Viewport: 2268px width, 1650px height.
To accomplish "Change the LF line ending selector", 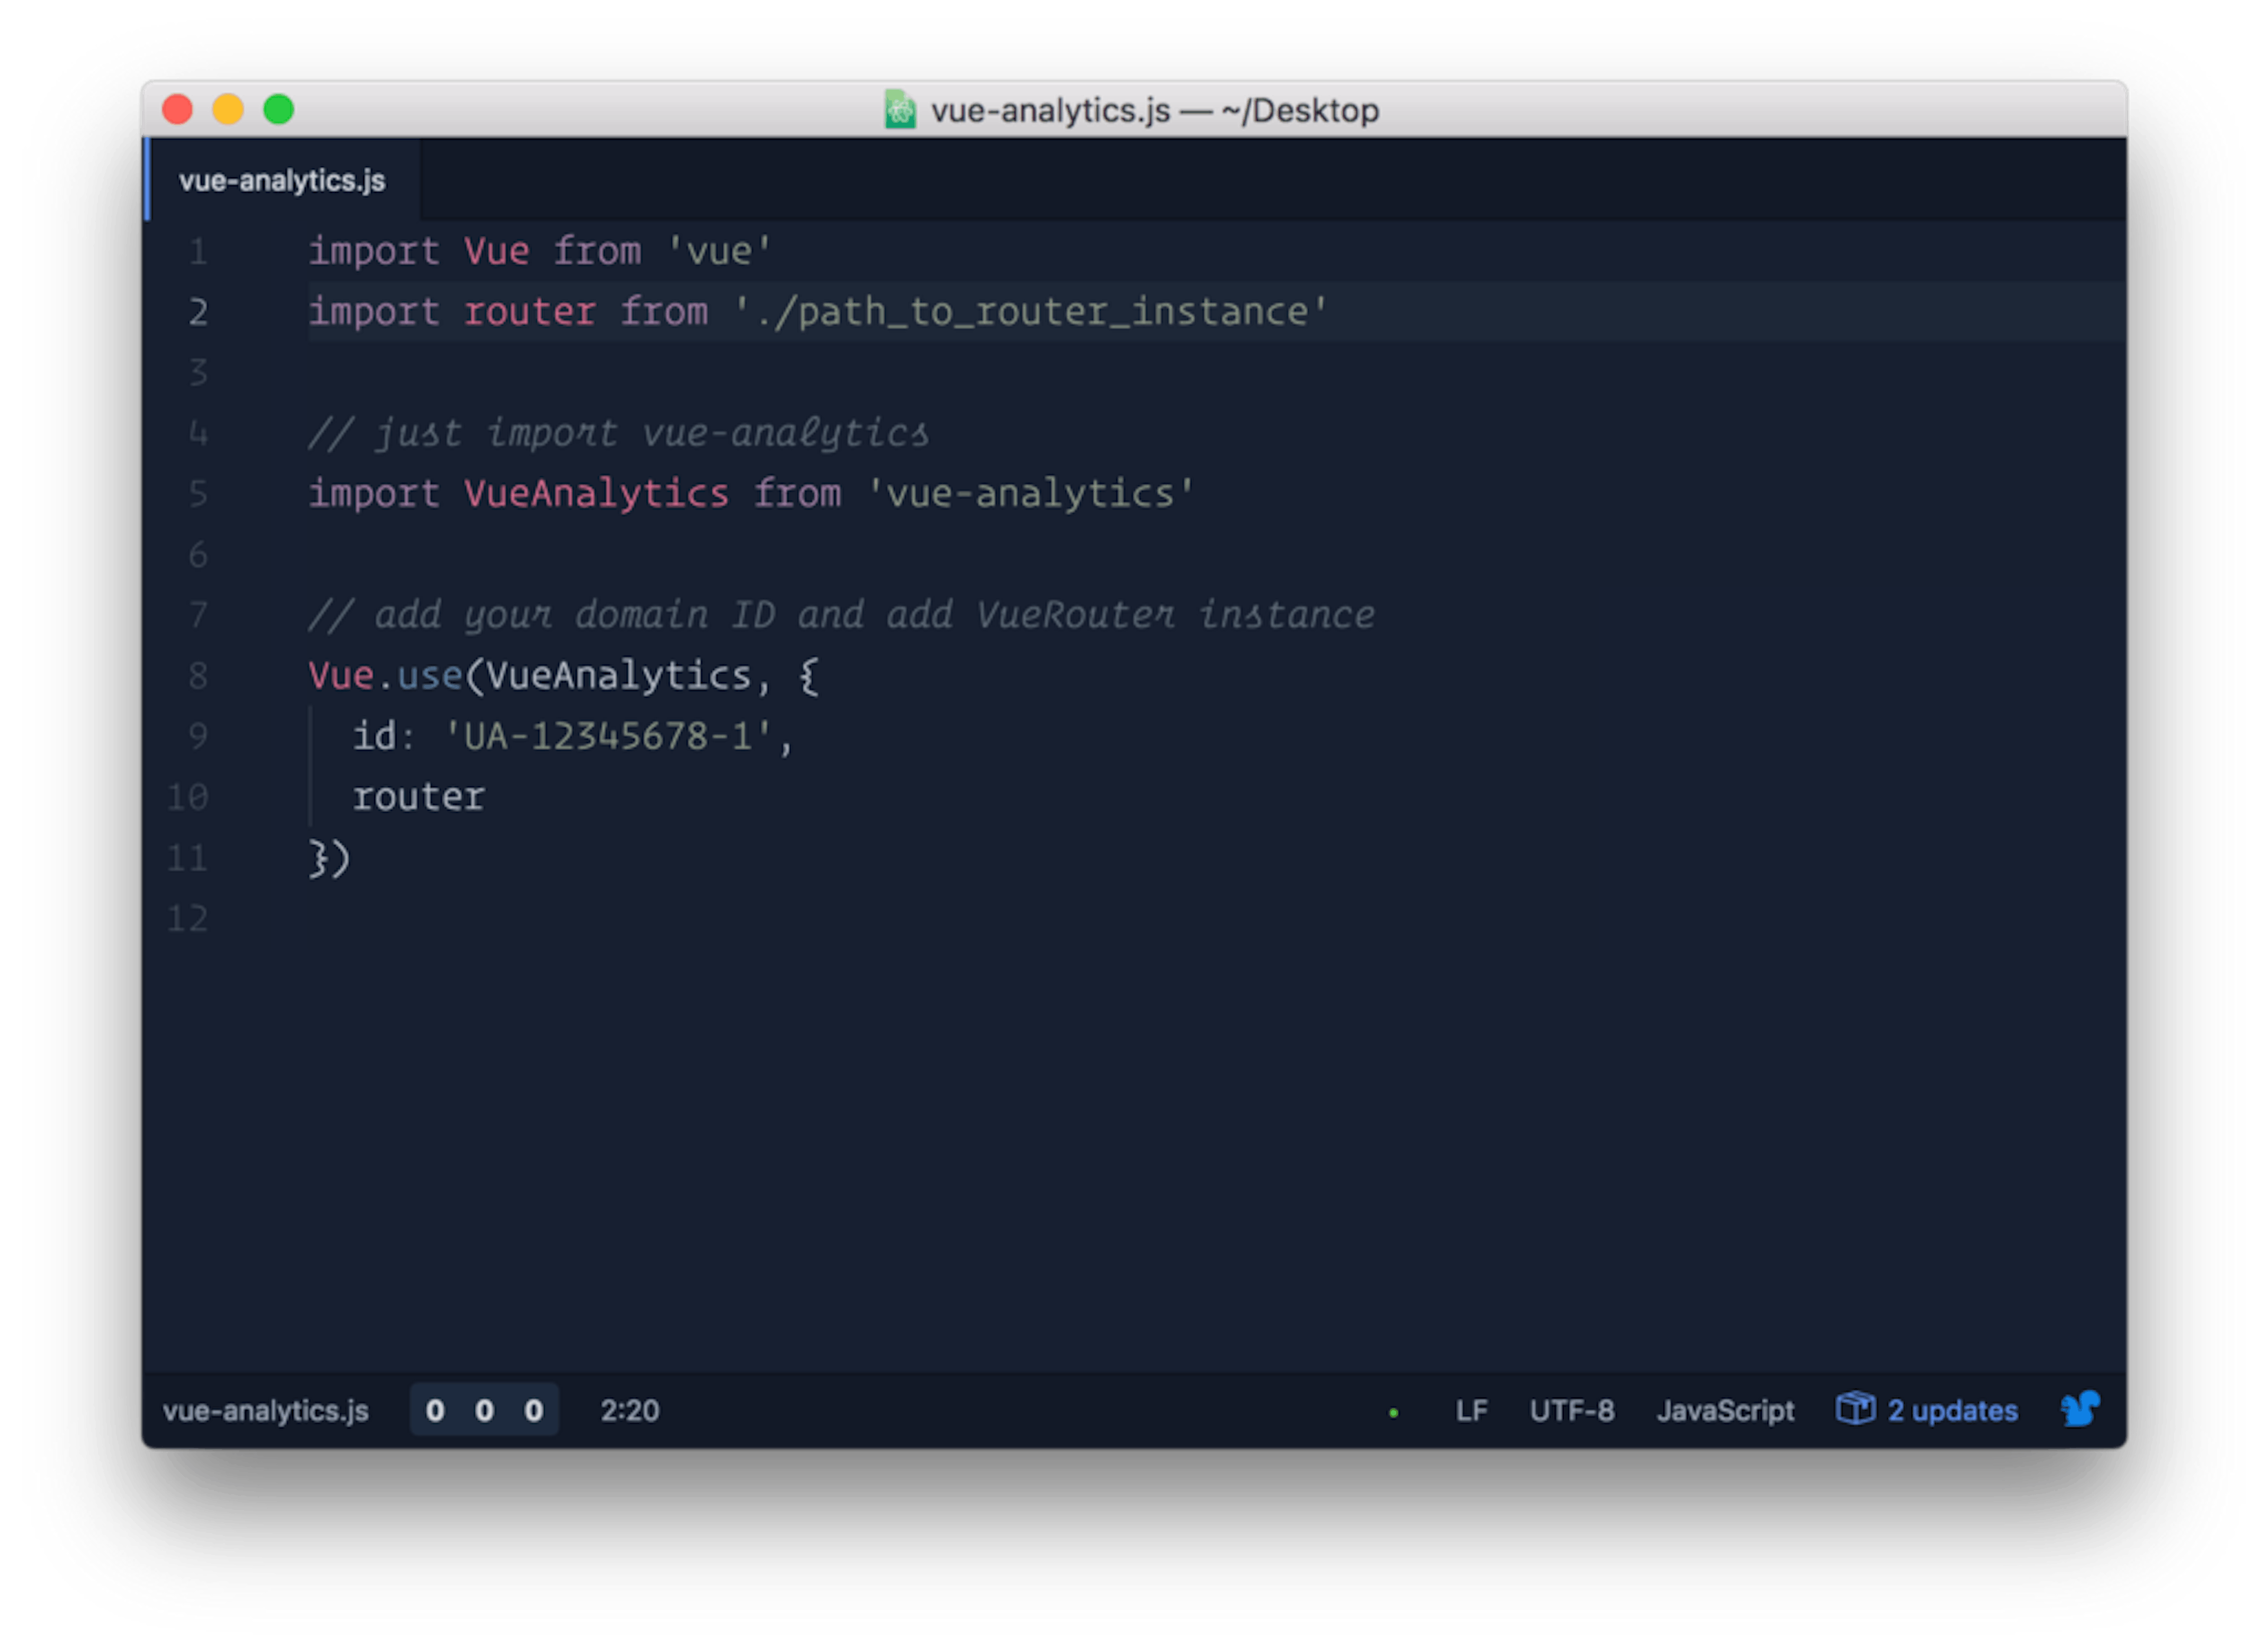I will tap(1471, 1410).
